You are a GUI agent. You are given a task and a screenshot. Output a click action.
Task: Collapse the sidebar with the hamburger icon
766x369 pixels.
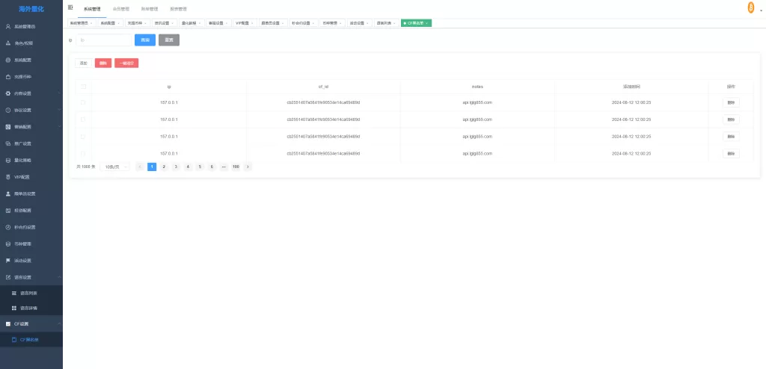(x=70, y=7)
